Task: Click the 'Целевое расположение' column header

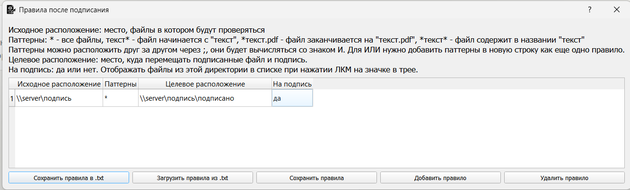Action: [x=205, y=84]
